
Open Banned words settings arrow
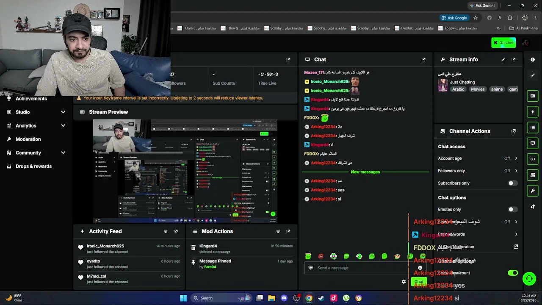coord(516,234)
